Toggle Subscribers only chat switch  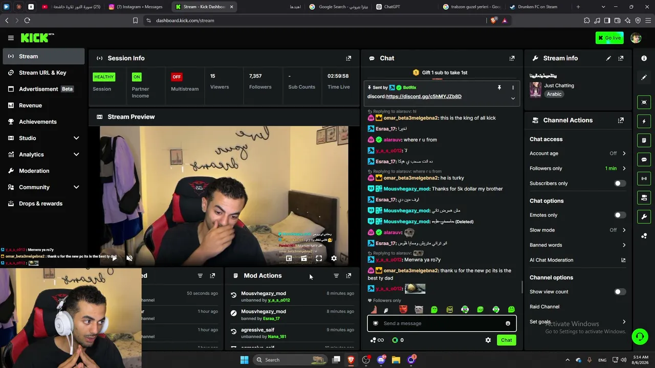coord(620,183)
